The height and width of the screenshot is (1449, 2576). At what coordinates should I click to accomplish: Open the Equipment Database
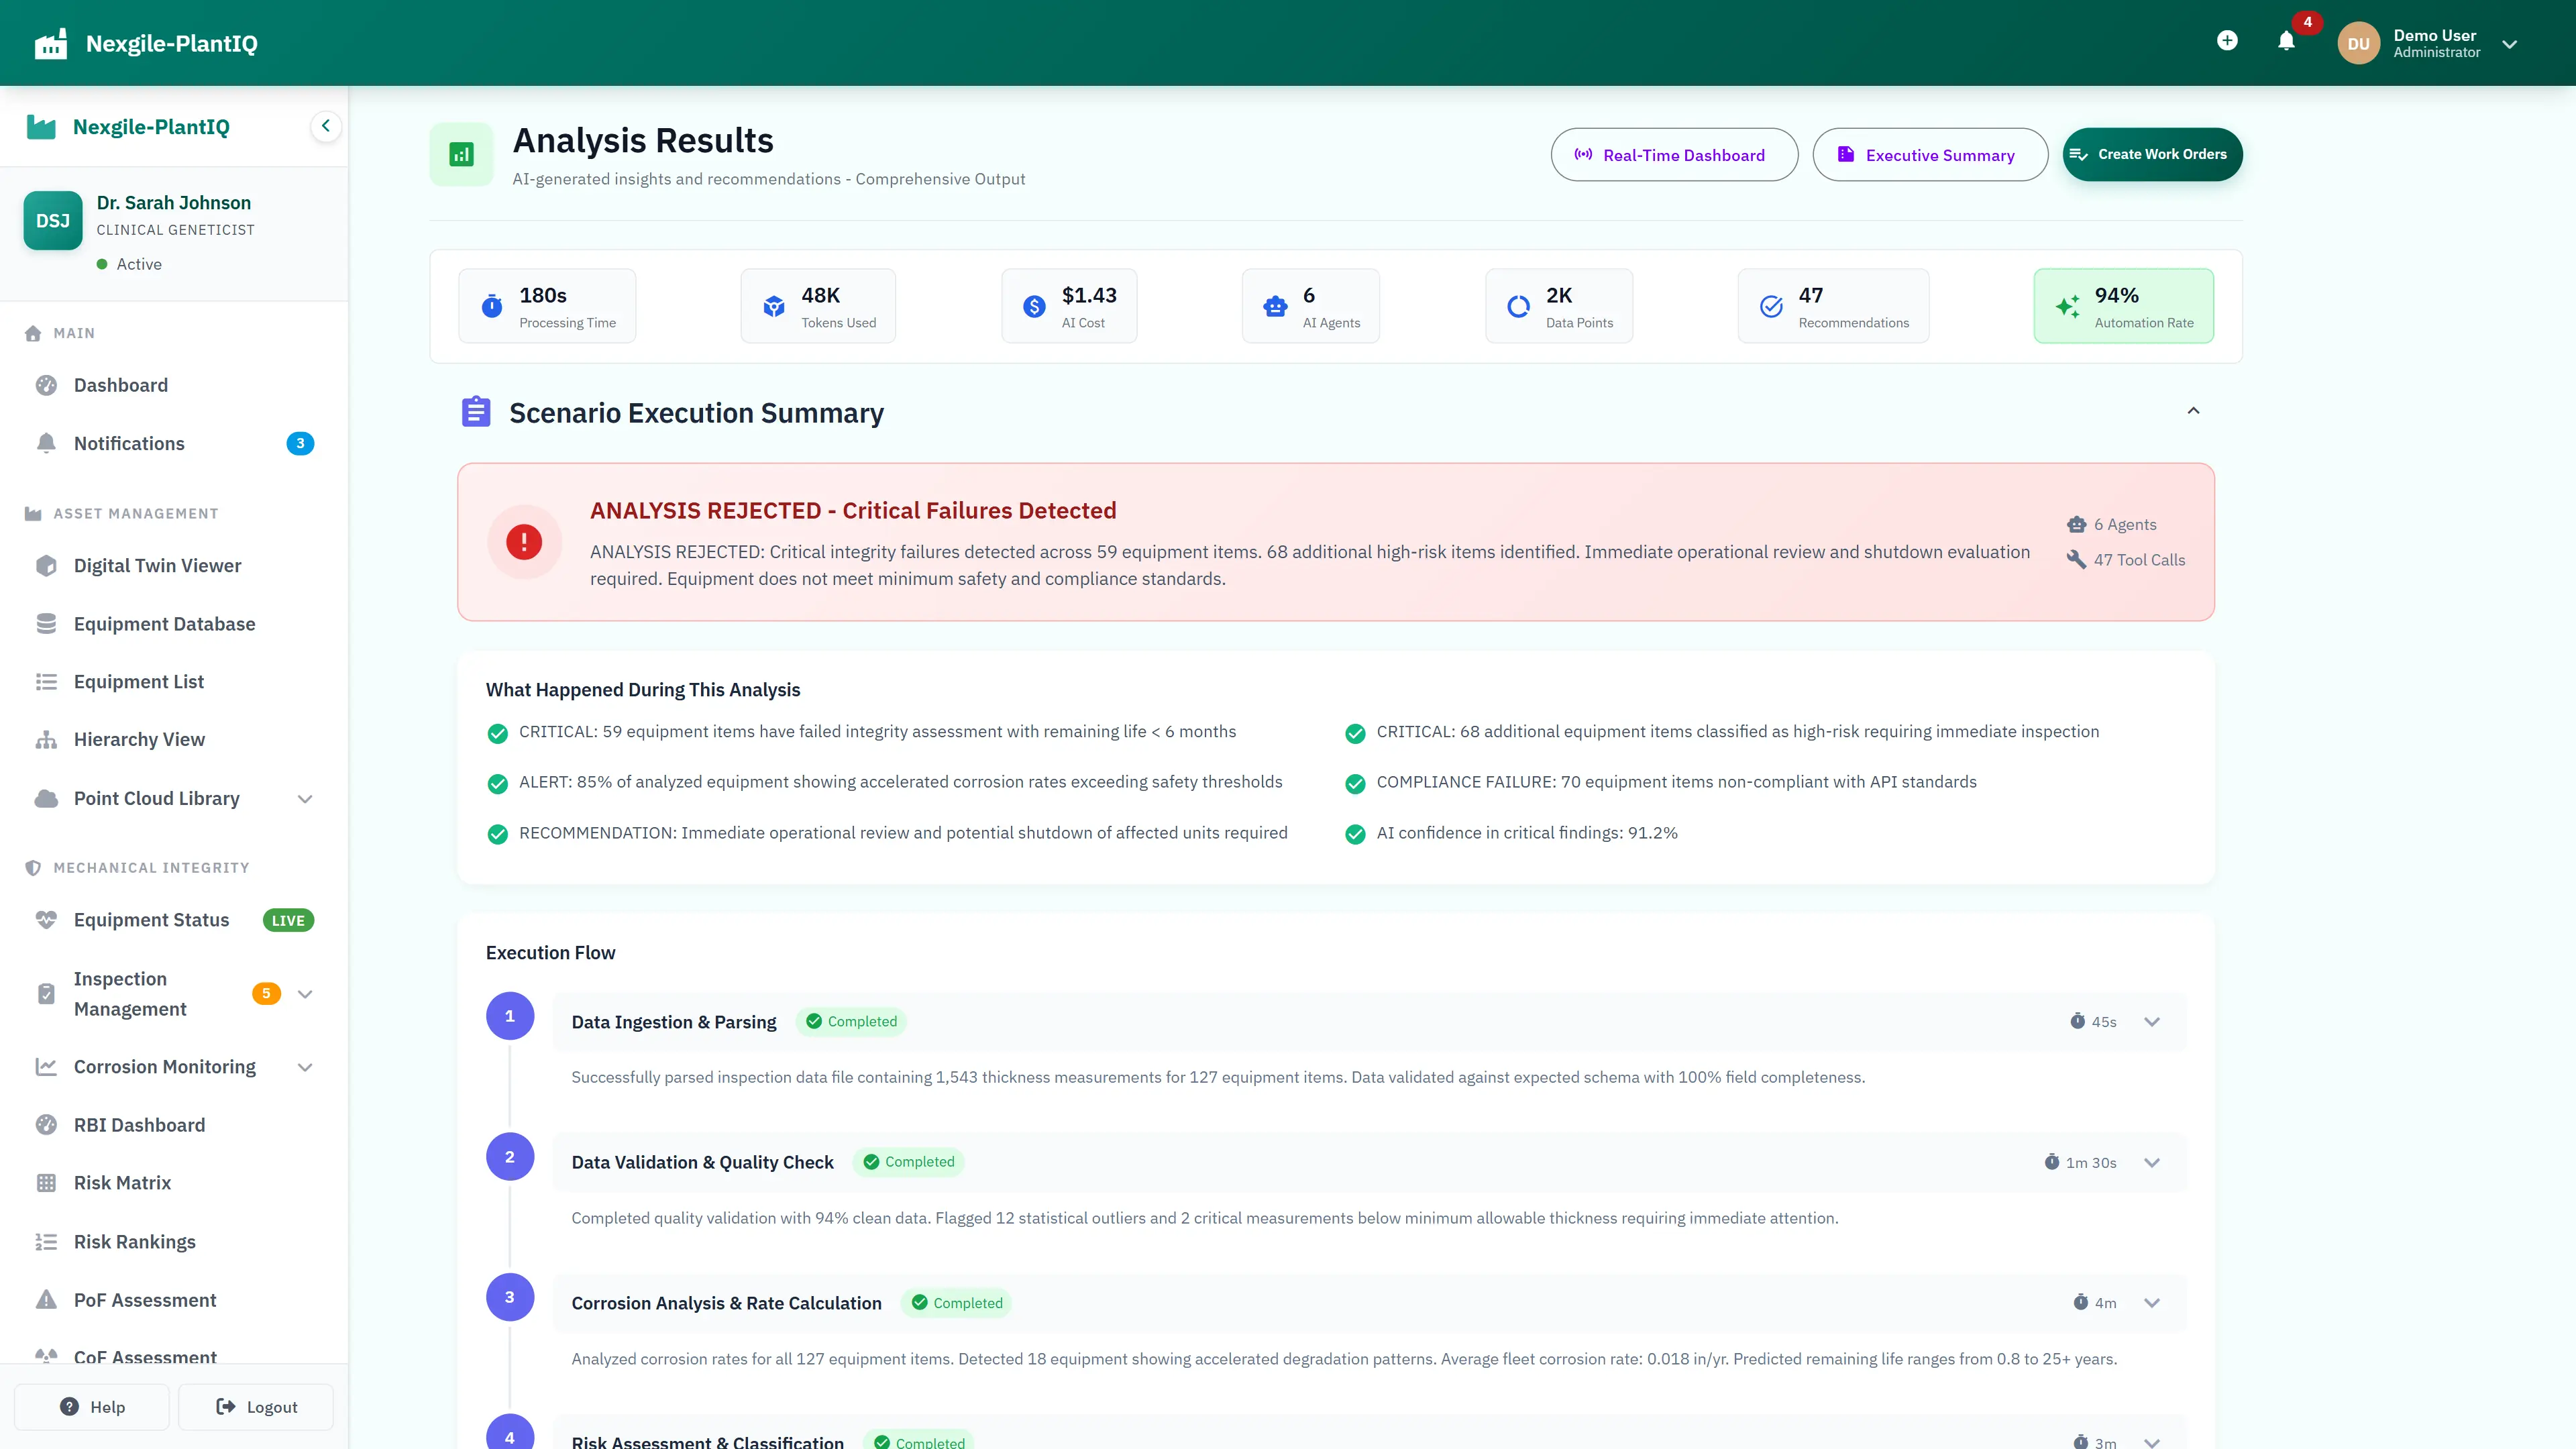(164, 623)
